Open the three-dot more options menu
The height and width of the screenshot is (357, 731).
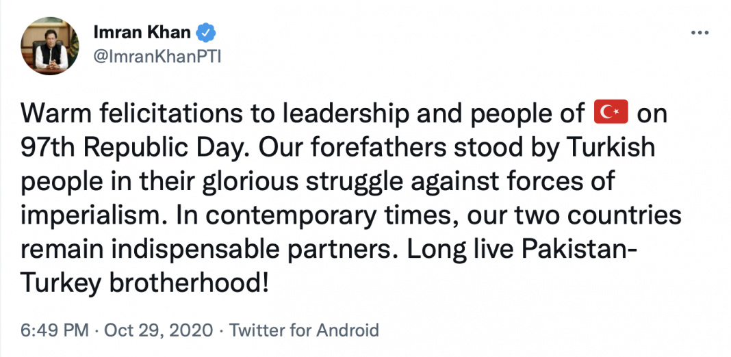700,33
